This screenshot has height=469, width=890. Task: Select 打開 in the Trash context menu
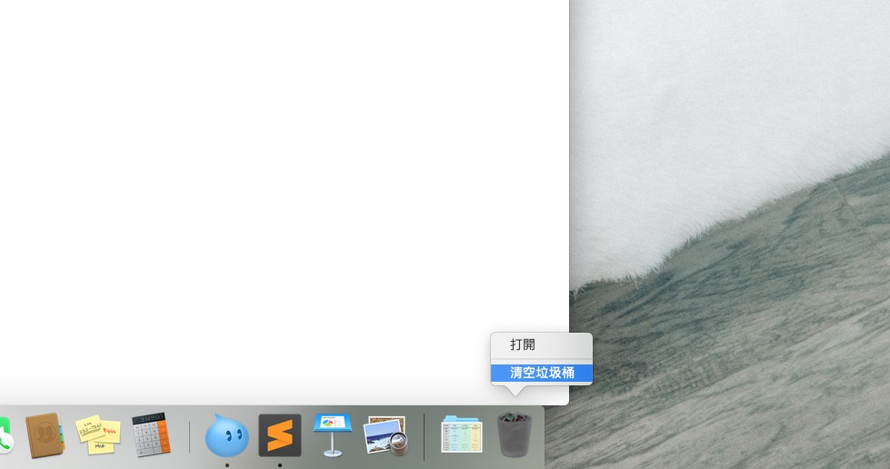click(542, 344)
